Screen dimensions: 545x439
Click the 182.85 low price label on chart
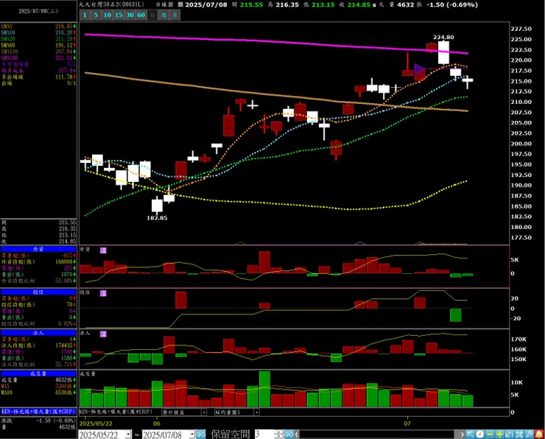pyautogui.click(x=157, y=218)
